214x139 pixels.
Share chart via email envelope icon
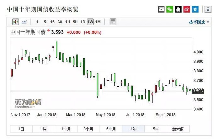click(161, 9)
